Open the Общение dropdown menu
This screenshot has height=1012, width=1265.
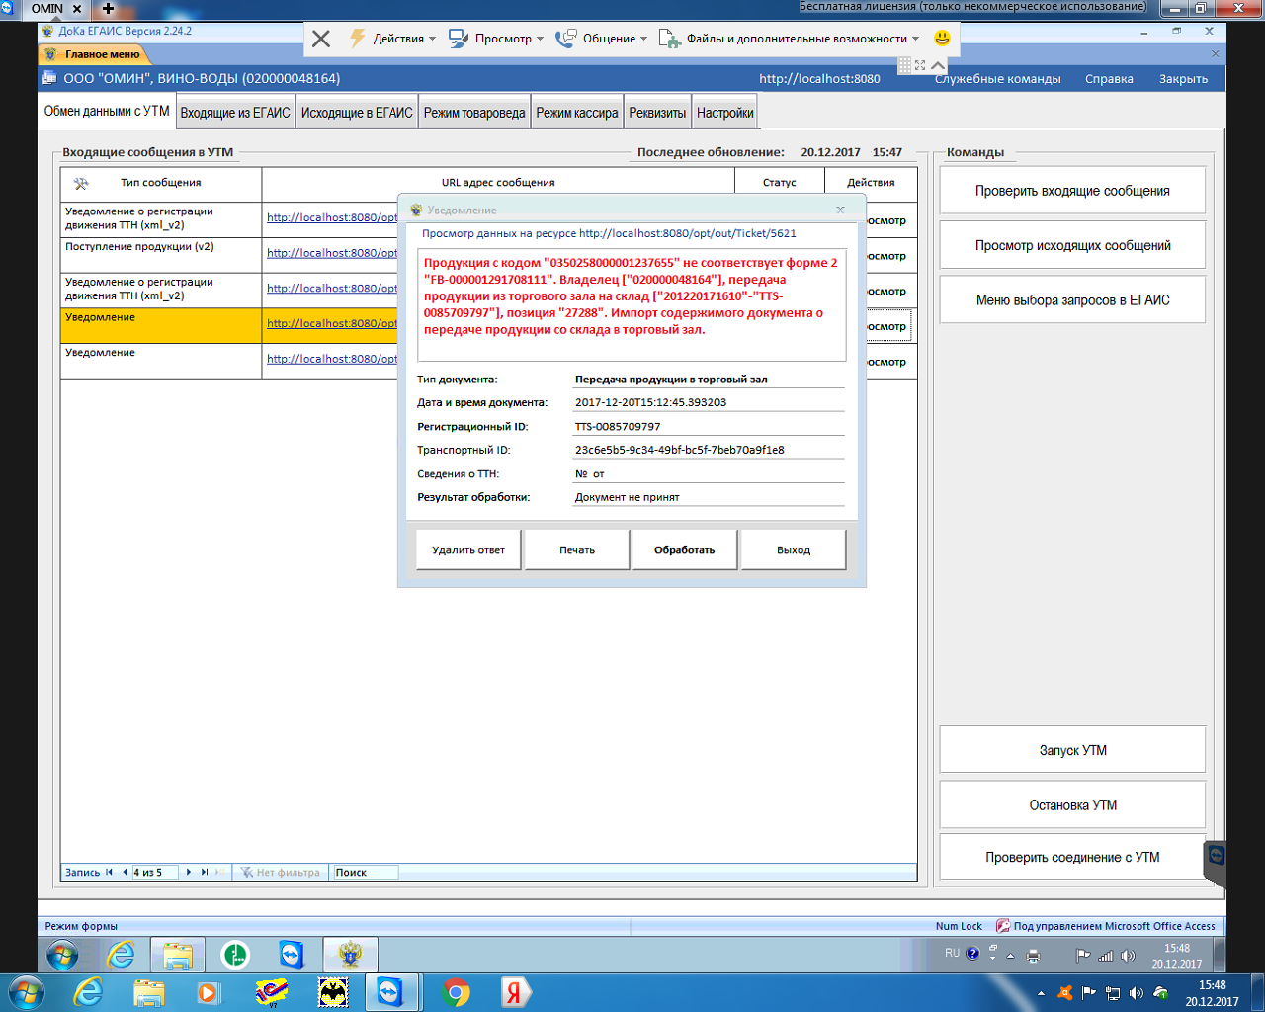coord(602,39)
